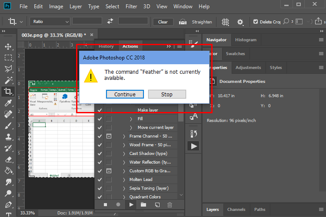Select the Pen tool
Screen dimensions: 326x217
(x=8, y=205)
